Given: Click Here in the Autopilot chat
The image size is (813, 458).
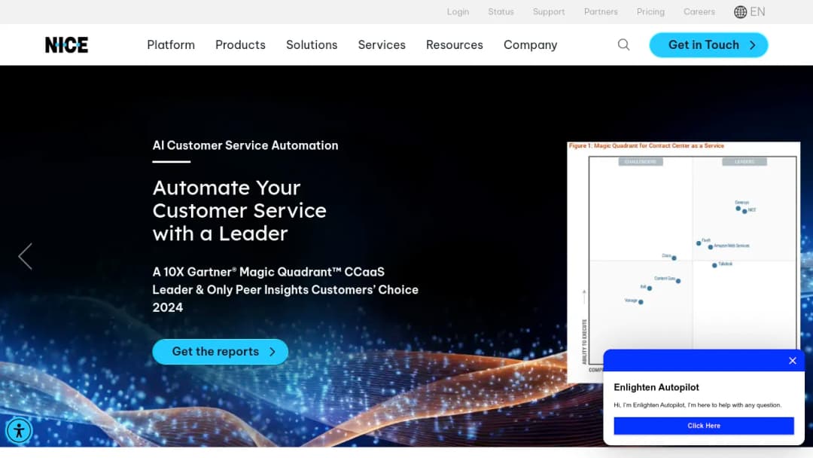Looking at the screenshot, I should tap(704, 426).
